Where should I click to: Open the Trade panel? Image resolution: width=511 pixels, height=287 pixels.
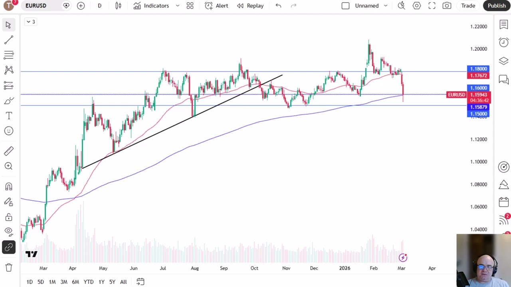point(468,6)
